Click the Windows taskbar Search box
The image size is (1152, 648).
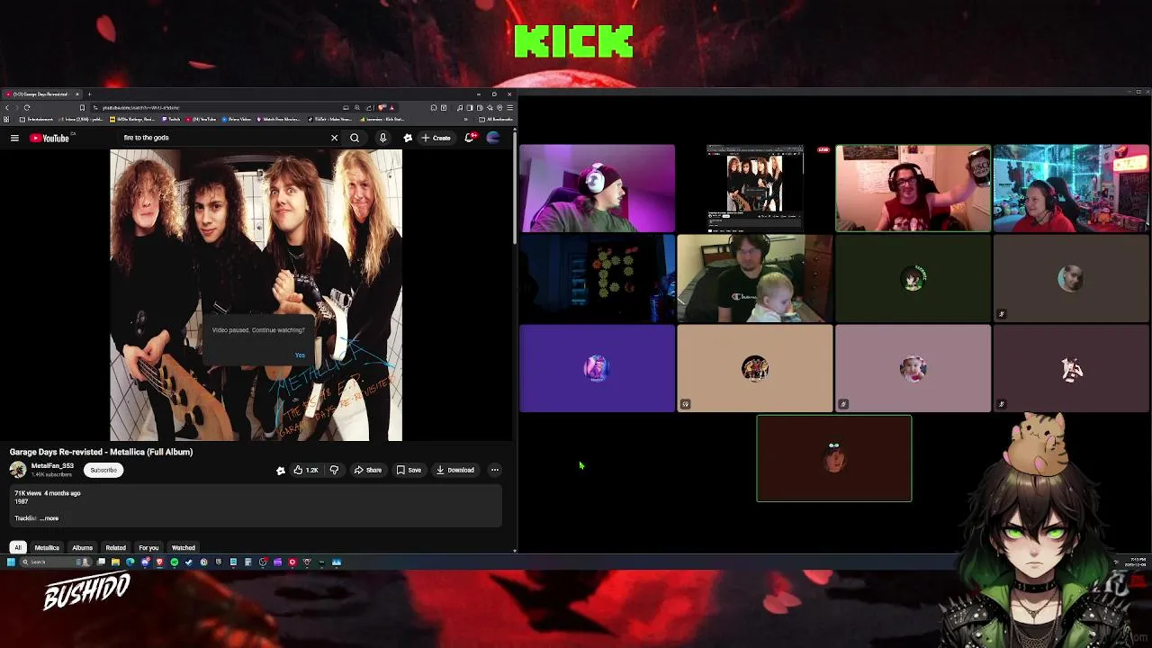click(x=55, y=562)
